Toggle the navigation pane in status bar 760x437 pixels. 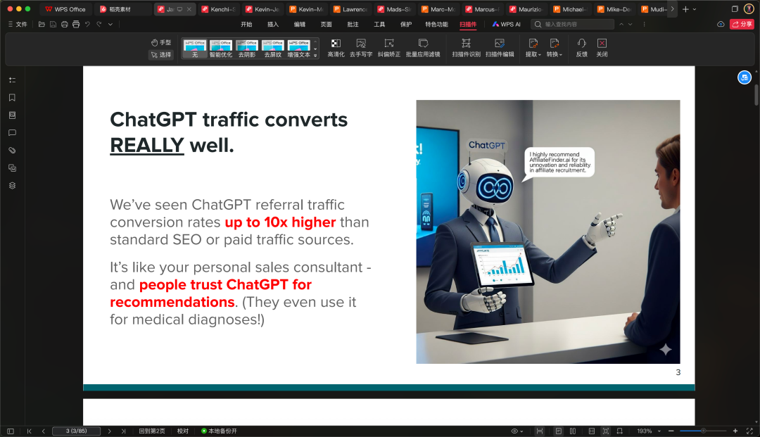pyautogui.click(x=10, y=431)
